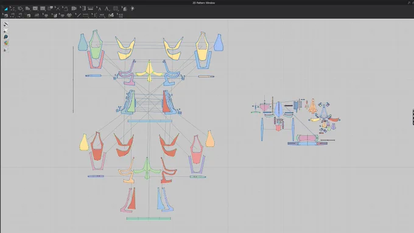
Task: Select the blue triangle Transform Pattern tool
Action: [x=5, y=9]
